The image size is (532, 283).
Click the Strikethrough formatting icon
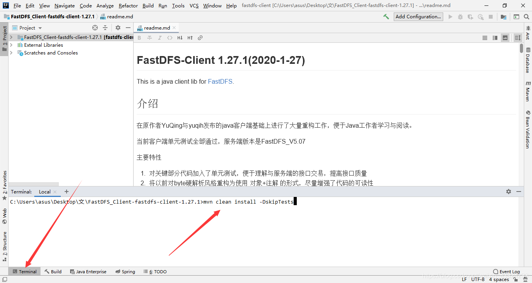coord(150,38)
